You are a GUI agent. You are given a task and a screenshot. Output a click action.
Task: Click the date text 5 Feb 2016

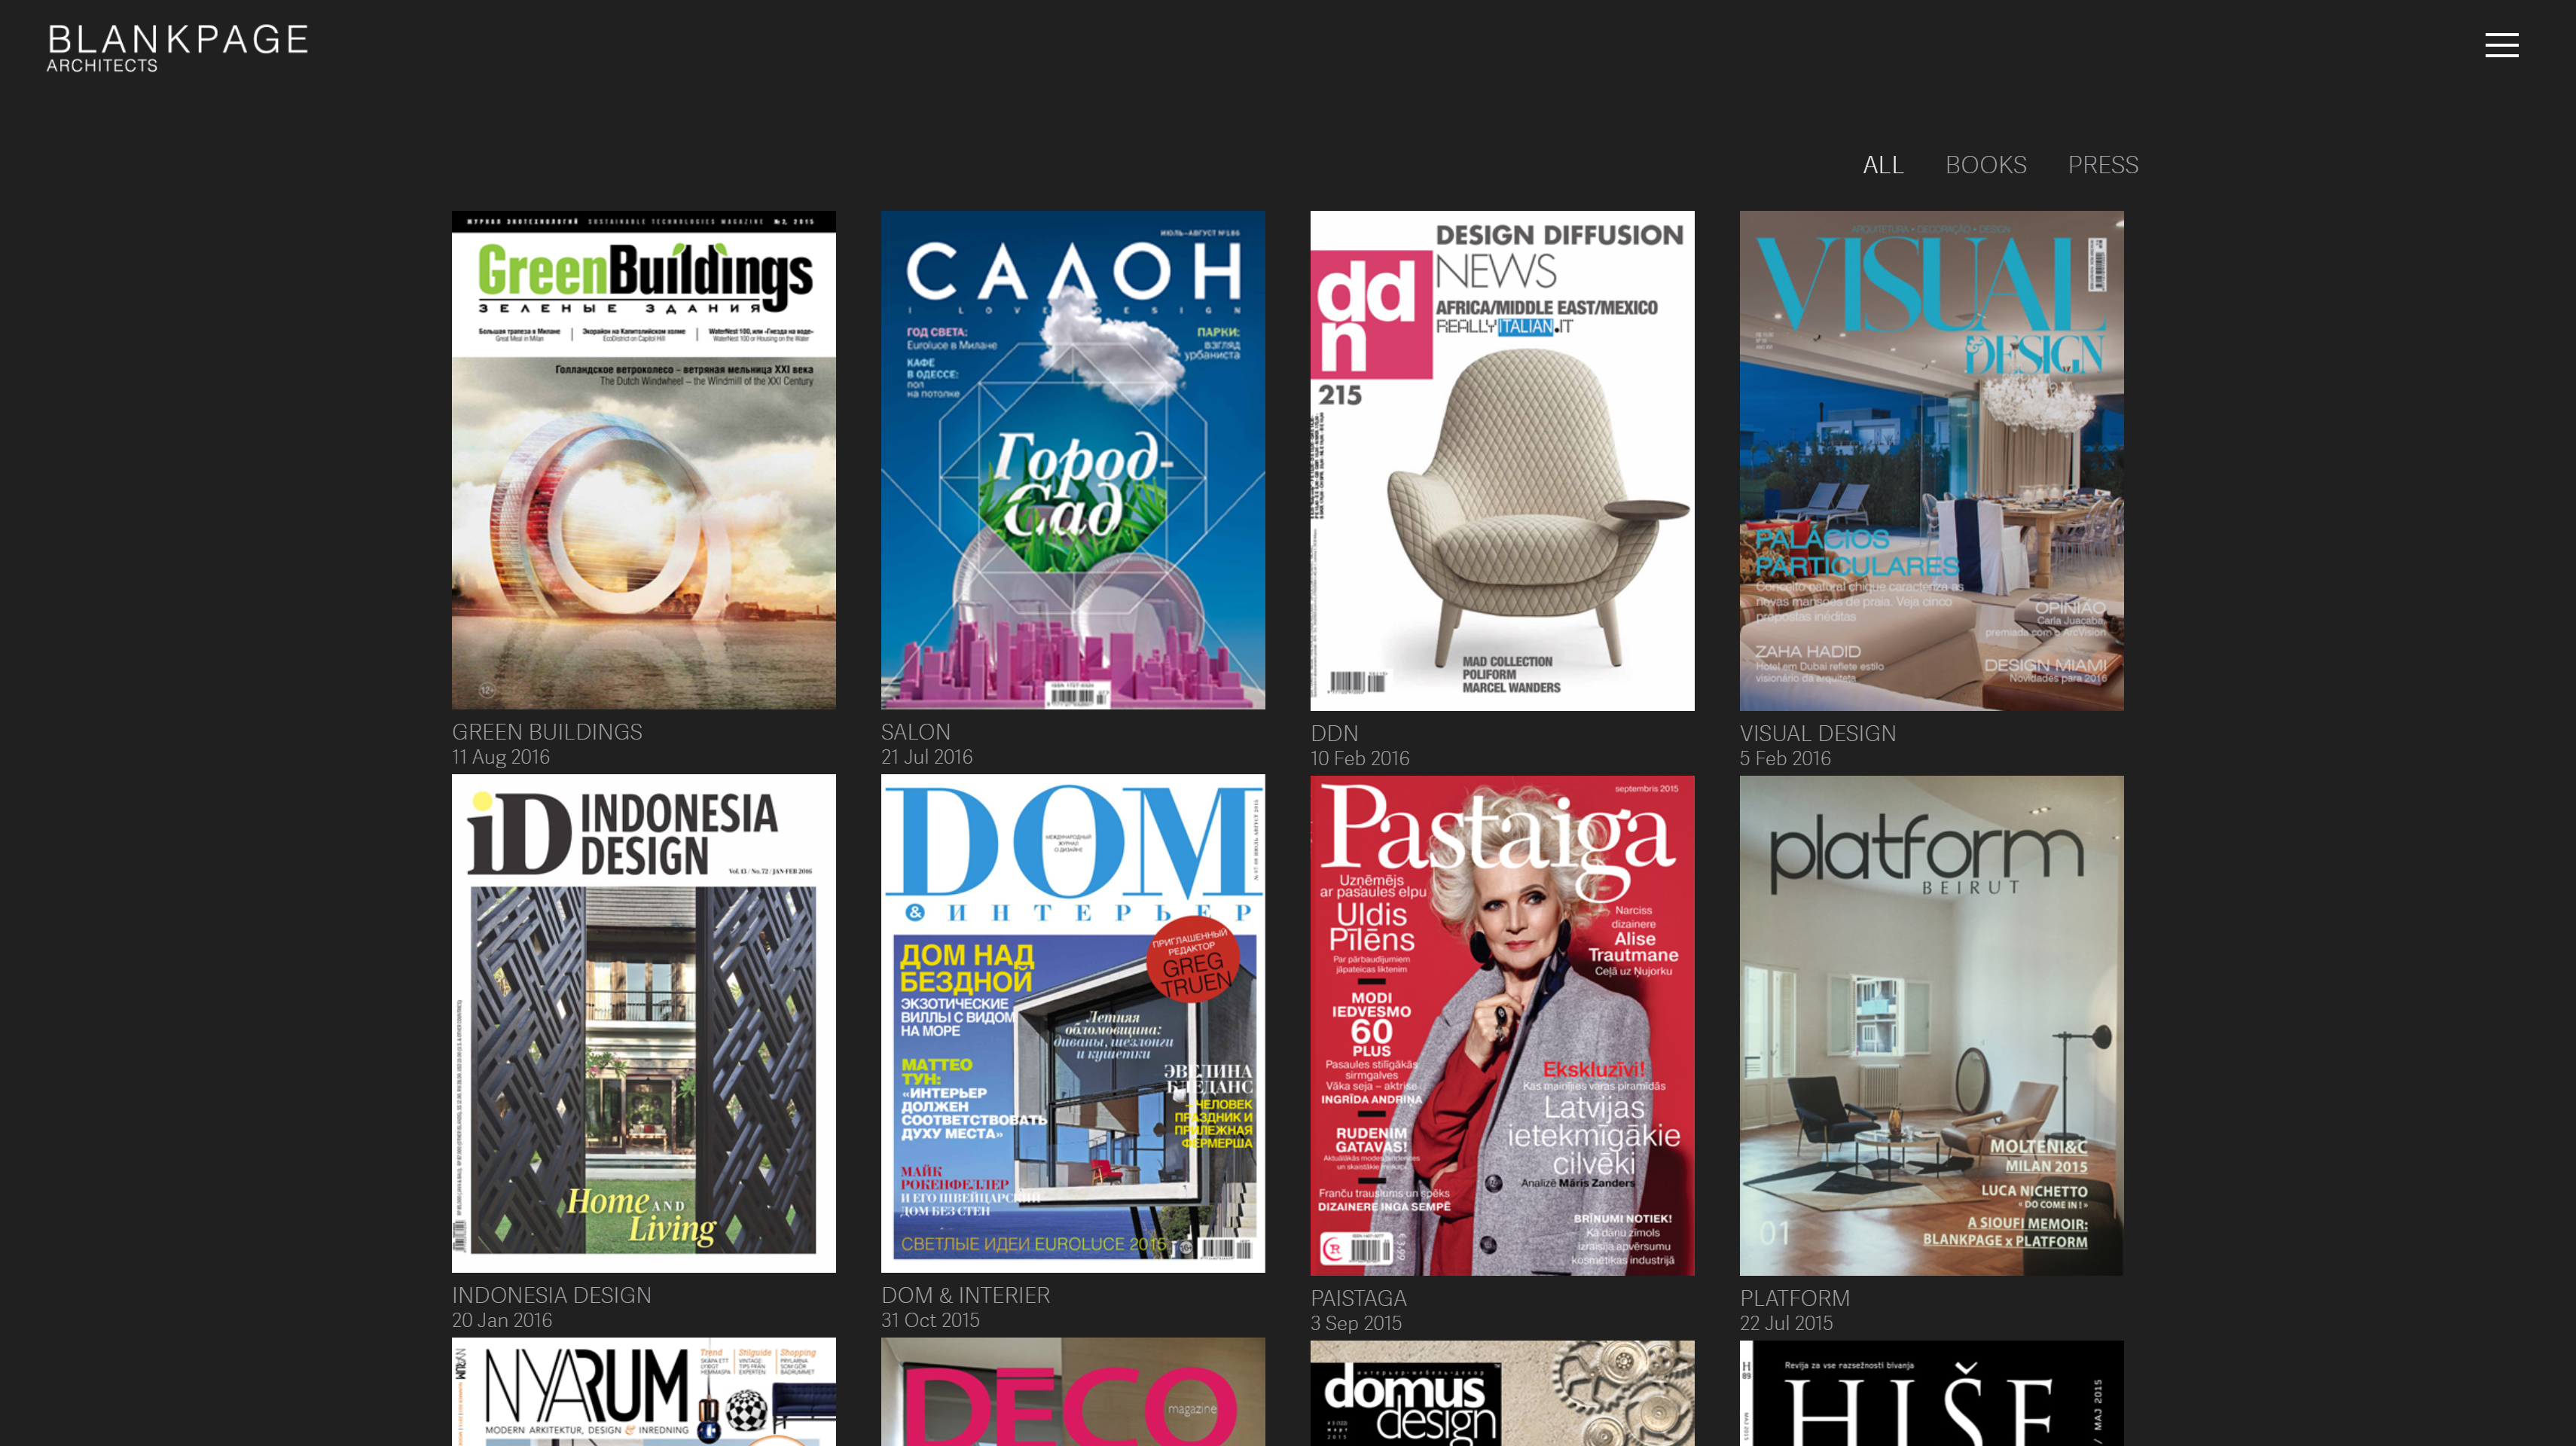click(x=1784, y=758)
